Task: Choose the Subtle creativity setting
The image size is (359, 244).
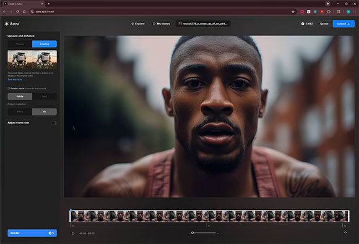Action: (20, 96)
